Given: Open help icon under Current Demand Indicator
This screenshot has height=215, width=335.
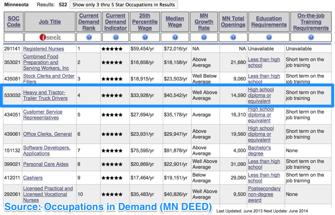Looking at the screenshot, I should [116, 37].
